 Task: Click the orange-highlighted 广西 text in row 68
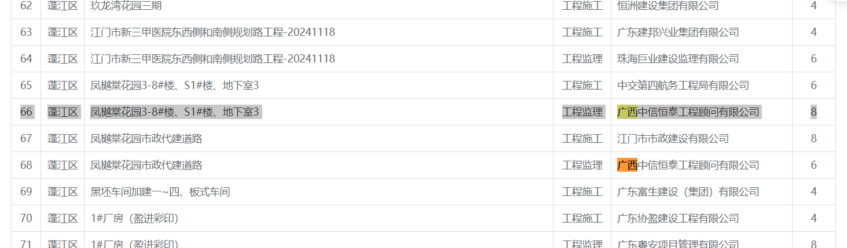(x=628, y=165)
